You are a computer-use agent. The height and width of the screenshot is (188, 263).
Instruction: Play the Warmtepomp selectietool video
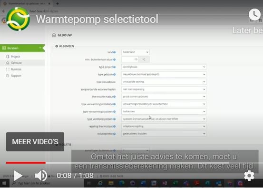click(18, 176)
